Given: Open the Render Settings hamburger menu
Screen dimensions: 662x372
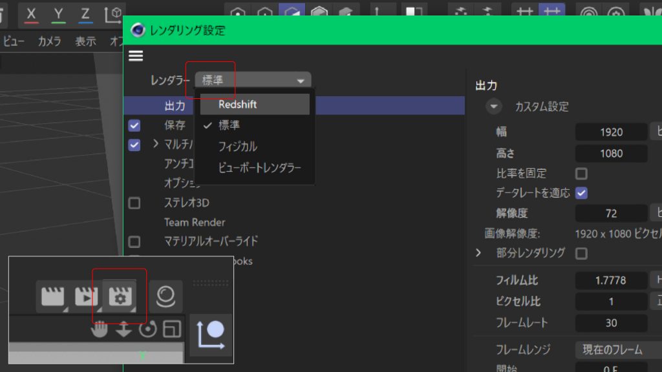Looking at the screenshot, I should [136, 56].
